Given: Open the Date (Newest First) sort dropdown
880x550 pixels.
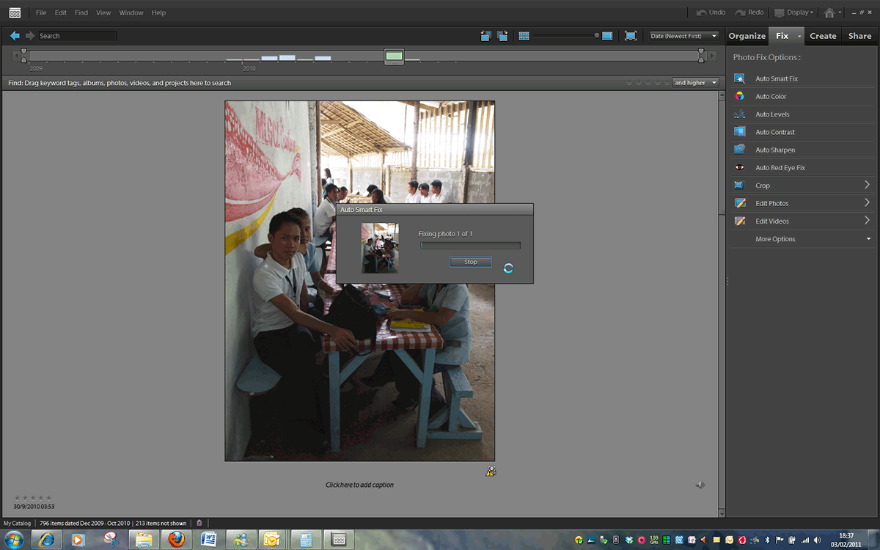Looking at the screenshot, I should (x=683, y=36).
